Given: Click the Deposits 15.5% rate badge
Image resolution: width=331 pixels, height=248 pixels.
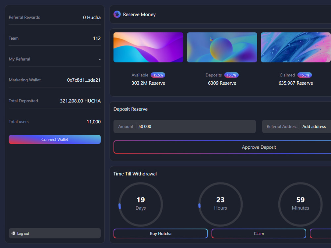Looking at the screenshot, I should (231, 75).
